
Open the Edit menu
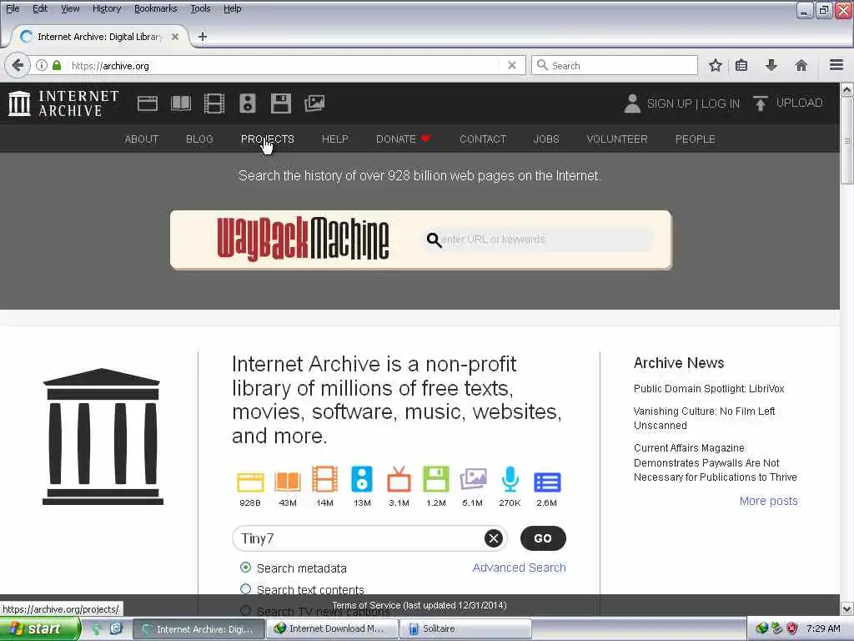tap(40, 8)
